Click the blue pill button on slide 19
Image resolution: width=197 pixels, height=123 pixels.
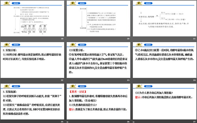click(x=16, y=3)
